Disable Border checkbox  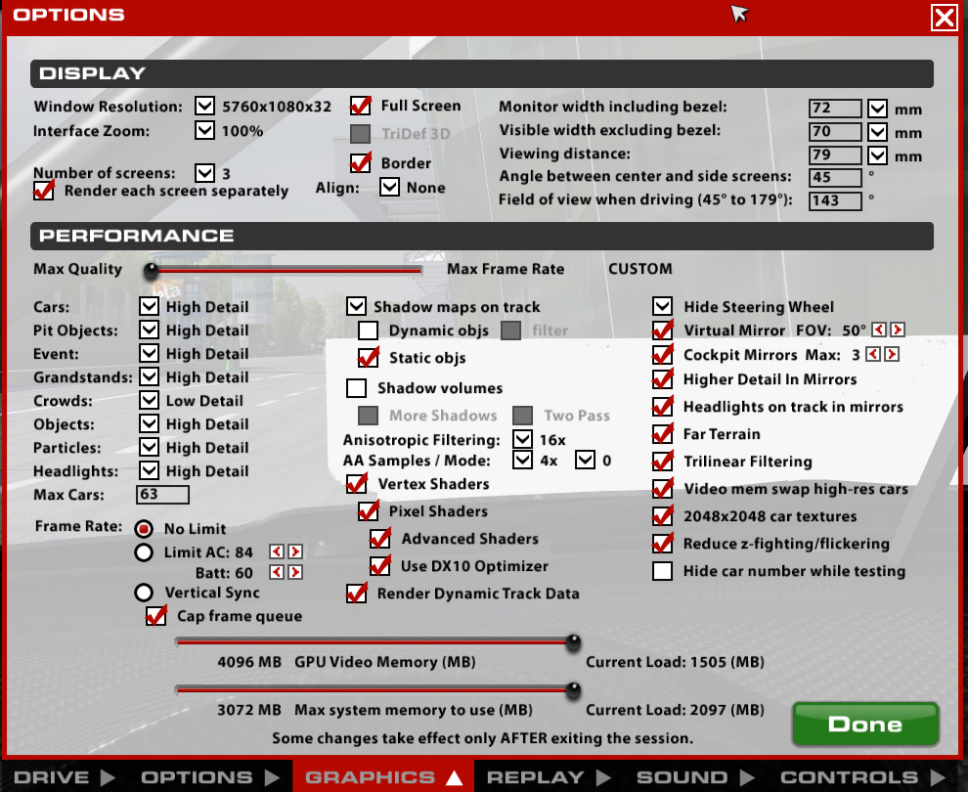[361, 163]
